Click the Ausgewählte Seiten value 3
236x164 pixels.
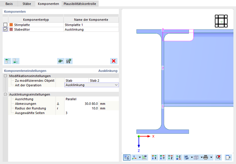(92, 113)
